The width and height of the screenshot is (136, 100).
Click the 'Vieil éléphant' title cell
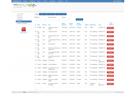[51, 60]
